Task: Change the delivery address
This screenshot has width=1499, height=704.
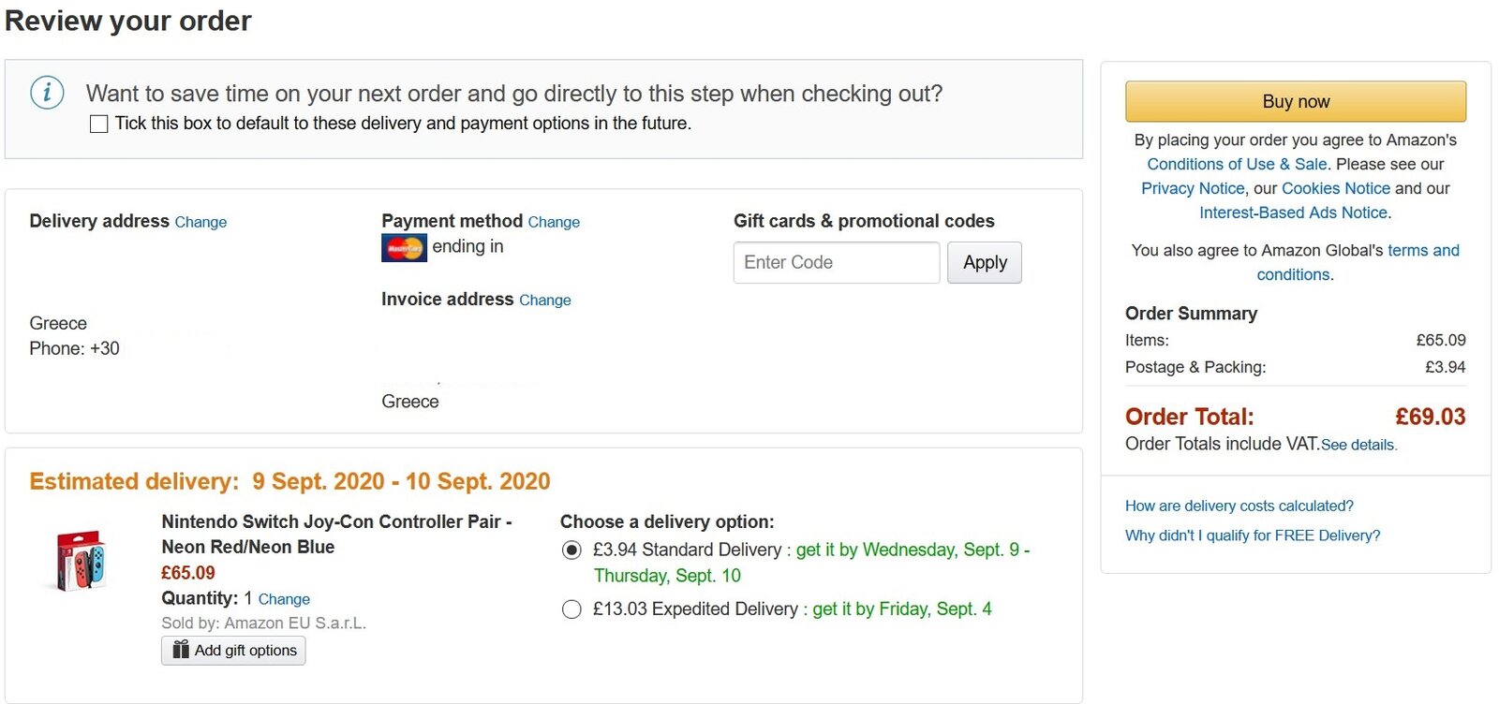Action: coord(200,222)
